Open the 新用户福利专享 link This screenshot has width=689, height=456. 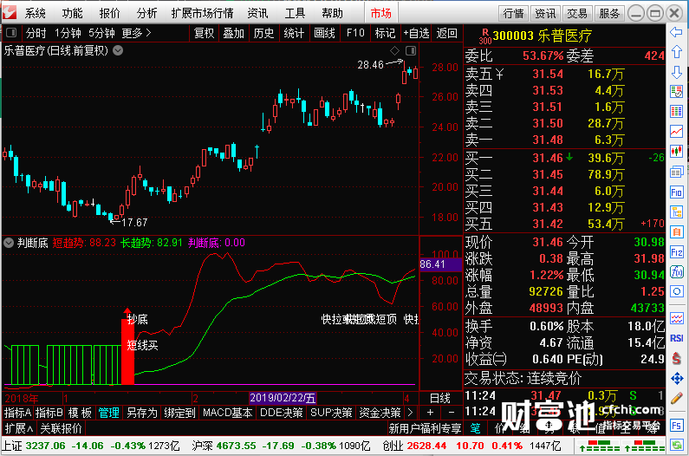425,428
